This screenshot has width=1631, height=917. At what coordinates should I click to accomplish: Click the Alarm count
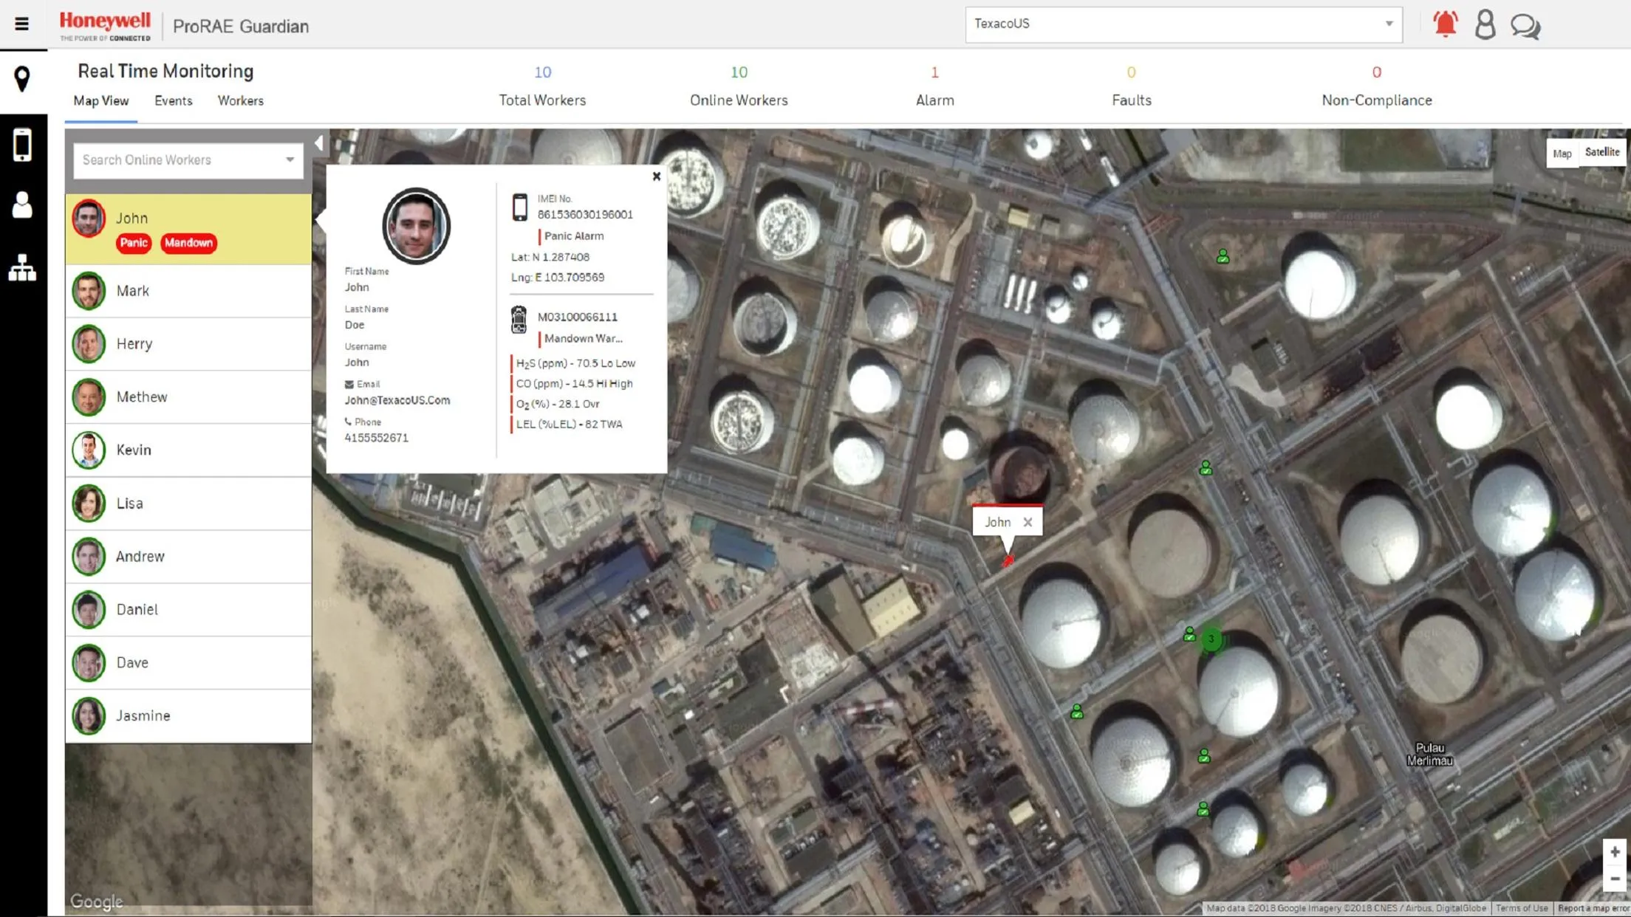(x=934, y=72)
